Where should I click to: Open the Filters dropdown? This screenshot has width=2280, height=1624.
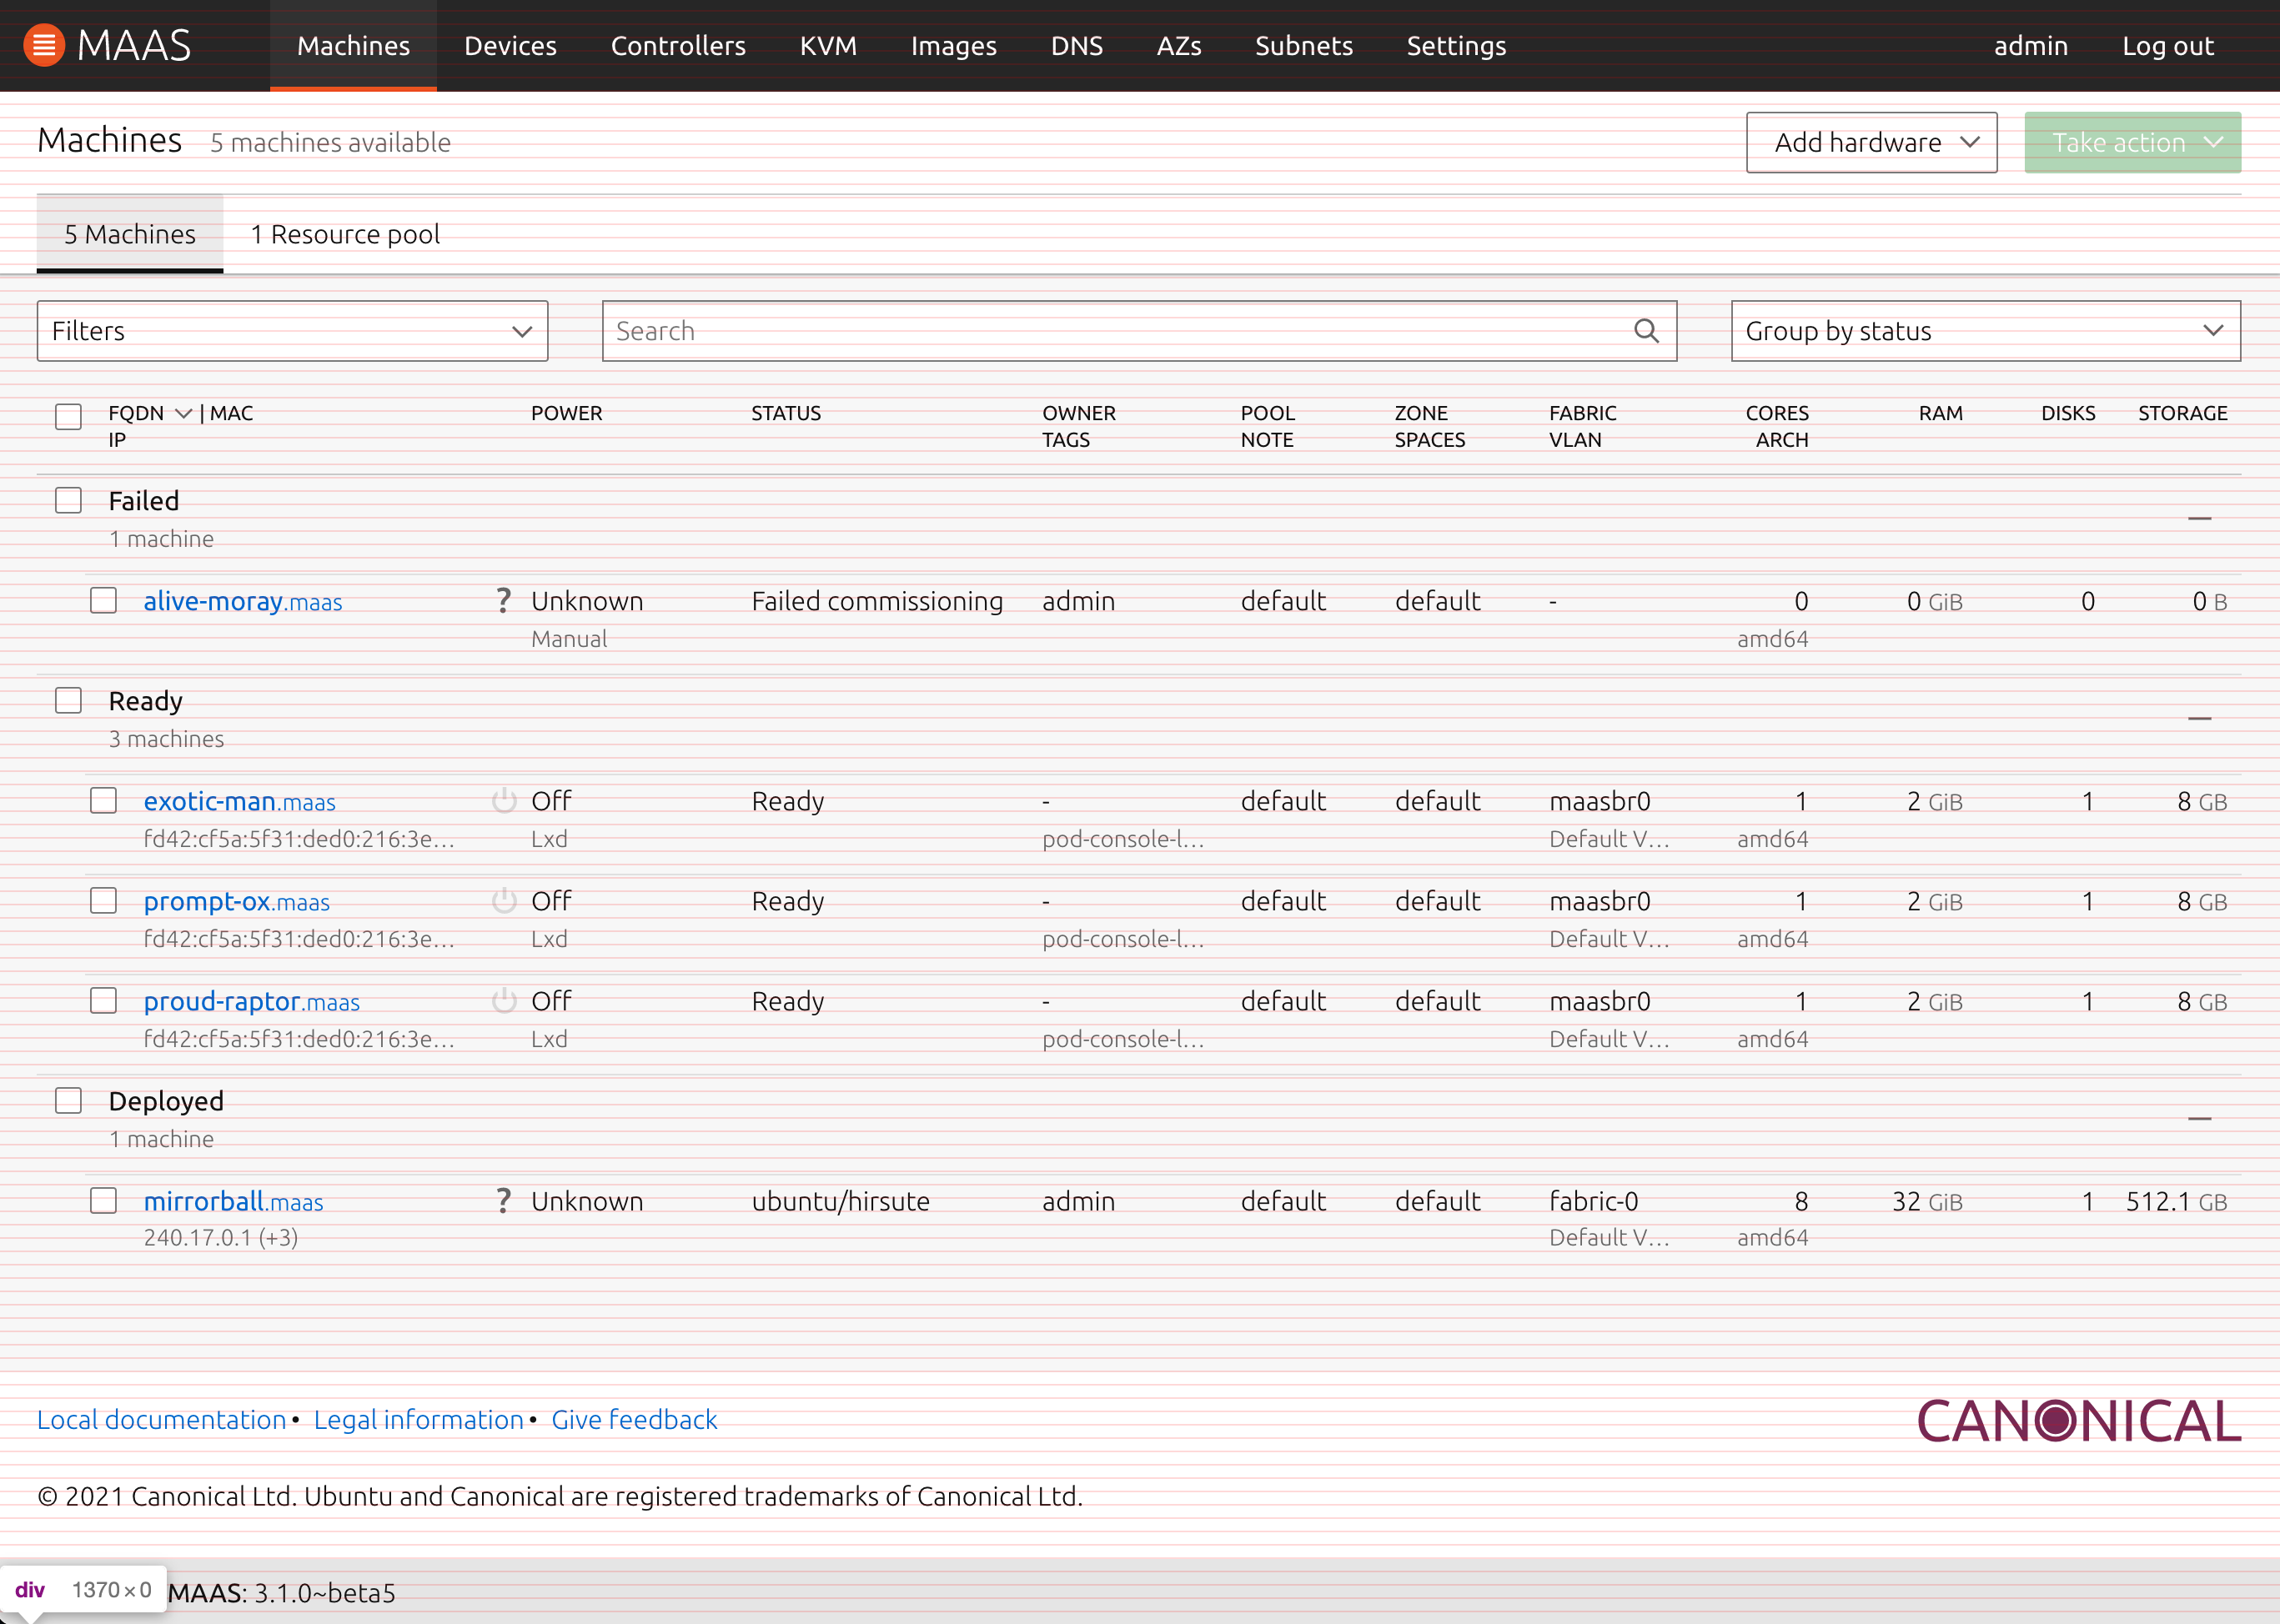(291, 330)
